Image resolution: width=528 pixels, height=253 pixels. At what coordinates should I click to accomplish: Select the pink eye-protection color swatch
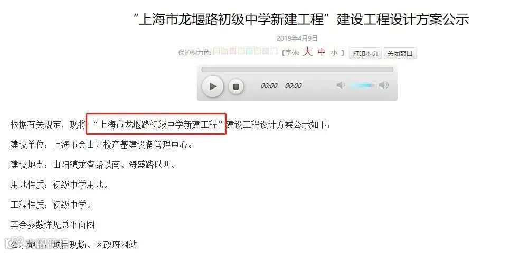coord(233,52)
